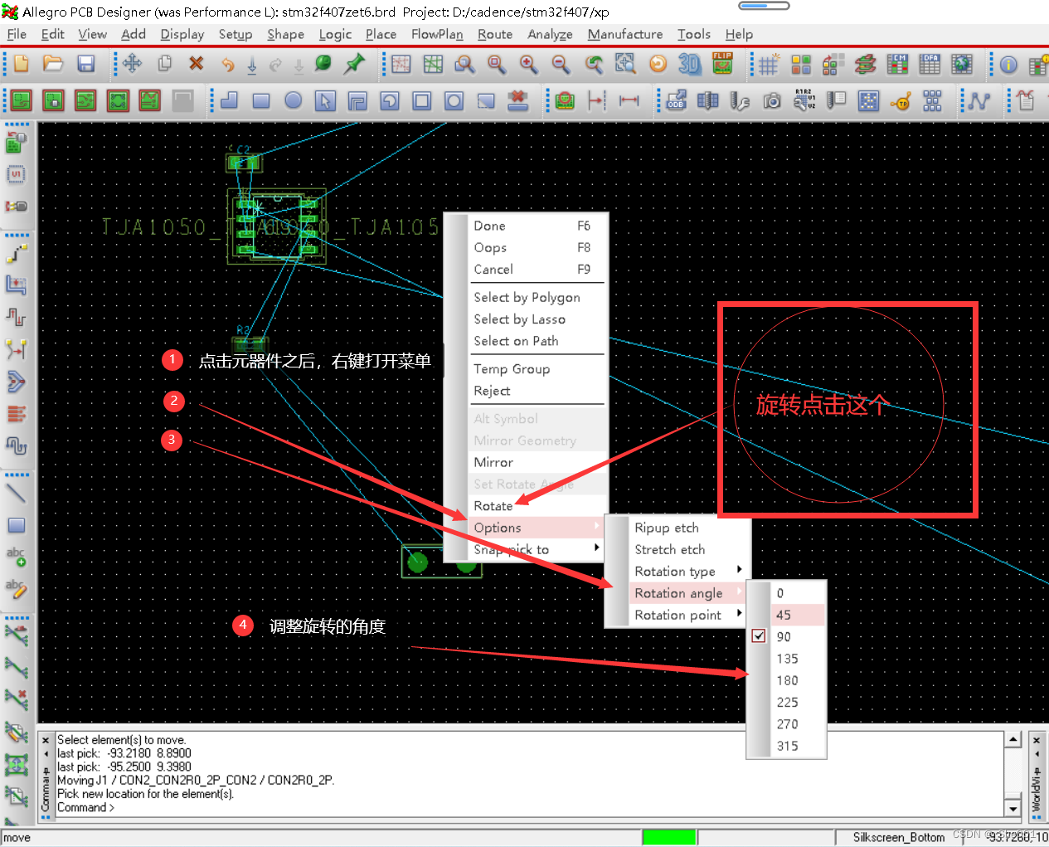Image resolution: width=1049 pixels, height=847 pixels.
Task: Expand the Rotation point submenu
Action: point(677,615)
